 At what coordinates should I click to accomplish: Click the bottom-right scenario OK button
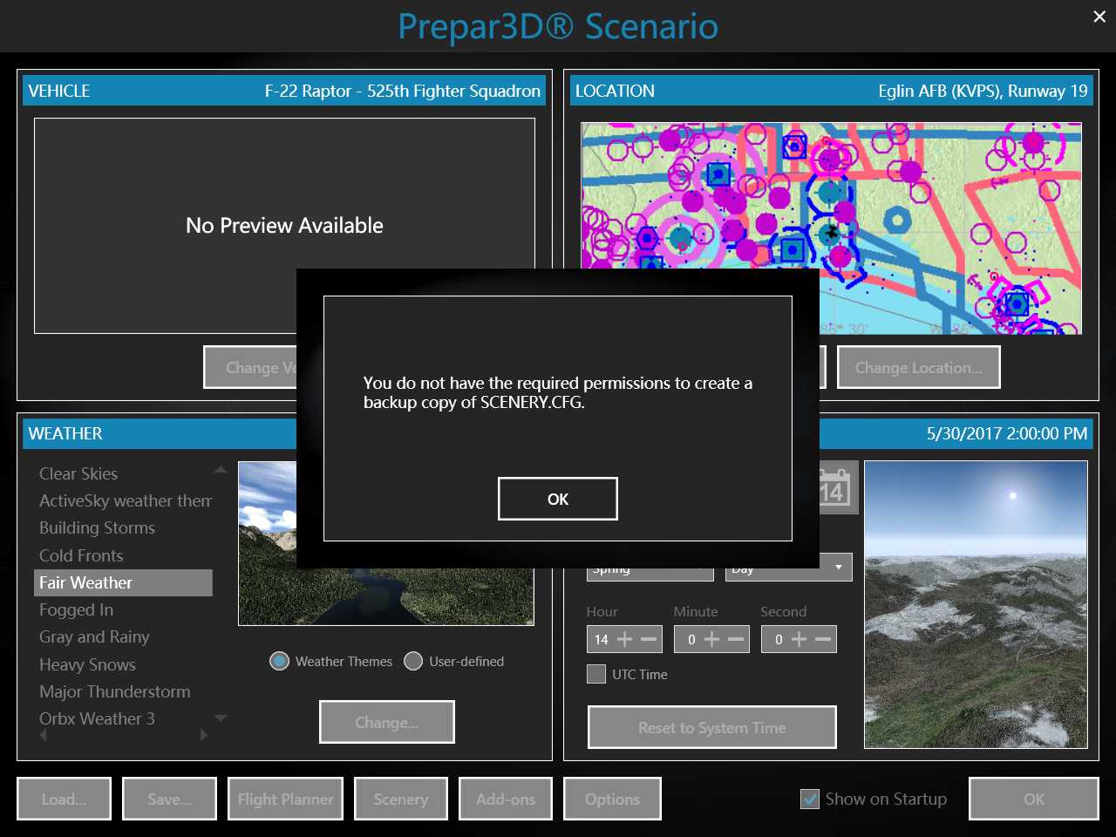[1034, 799]
